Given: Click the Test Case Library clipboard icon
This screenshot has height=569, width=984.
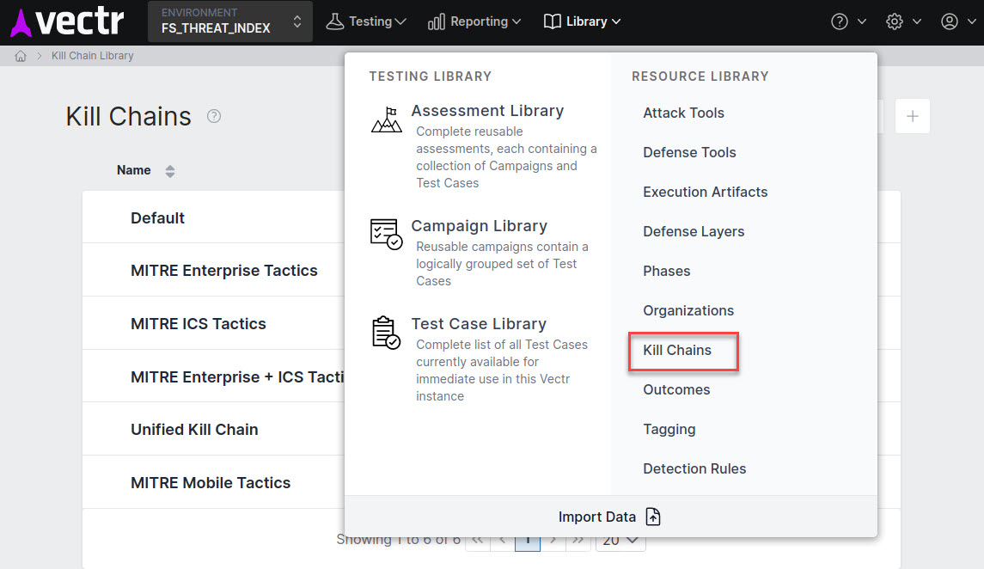Looking at the screenshot, I should 386,333.
